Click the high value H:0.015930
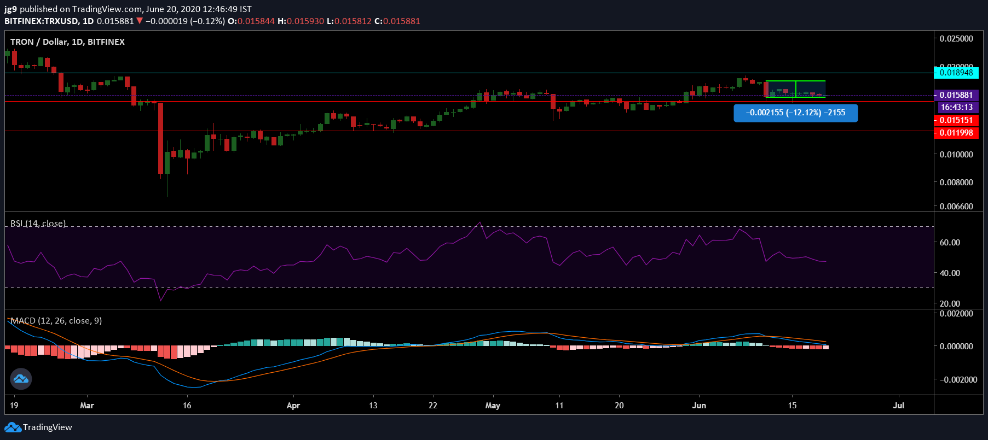This screenshot has height=440, width=988. pos(301,21)
